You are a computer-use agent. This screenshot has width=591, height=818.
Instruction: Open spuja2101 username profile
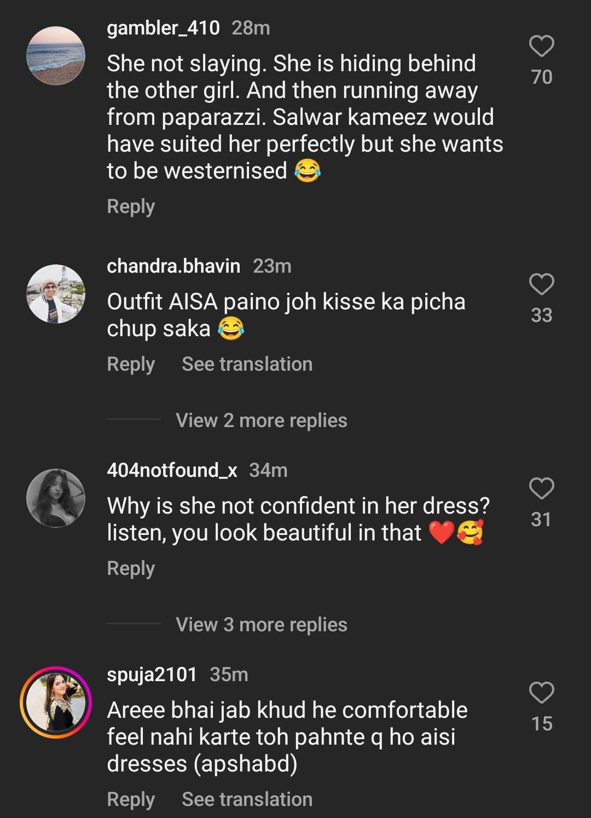point(152,675)
